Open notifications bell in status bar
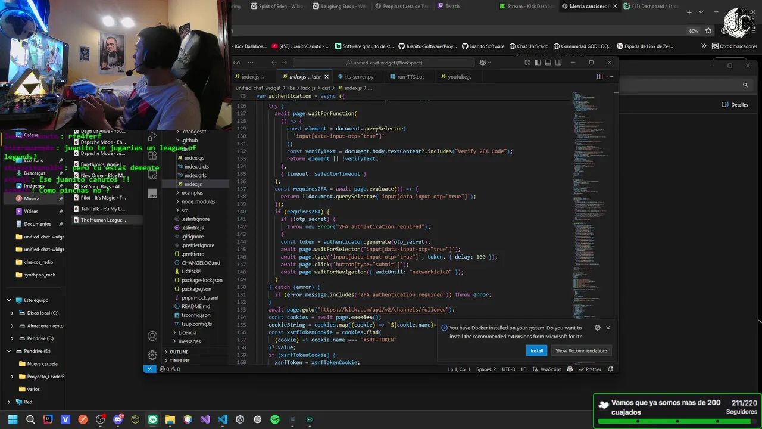Viewport: 762px width, 429px height. tap(610, 369)
